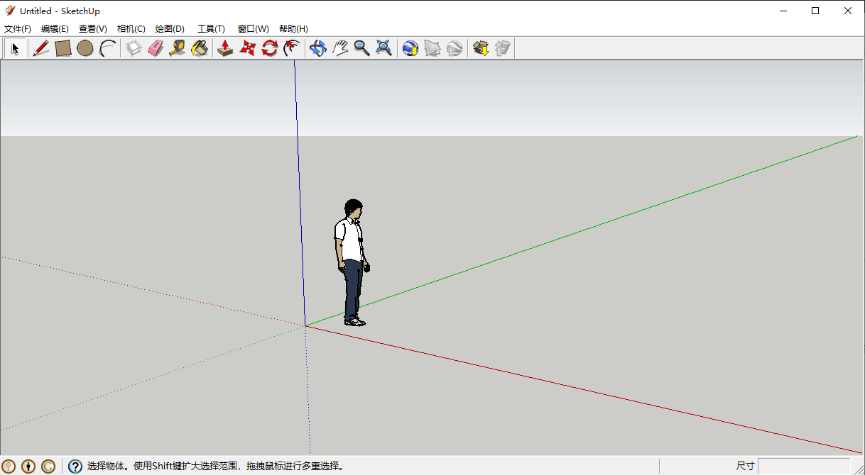Close the SketchUp window
865x475 pixels.
848,11
